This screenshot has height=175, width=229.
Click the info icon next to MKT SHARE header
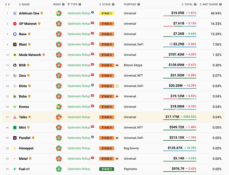coord(224,4)
